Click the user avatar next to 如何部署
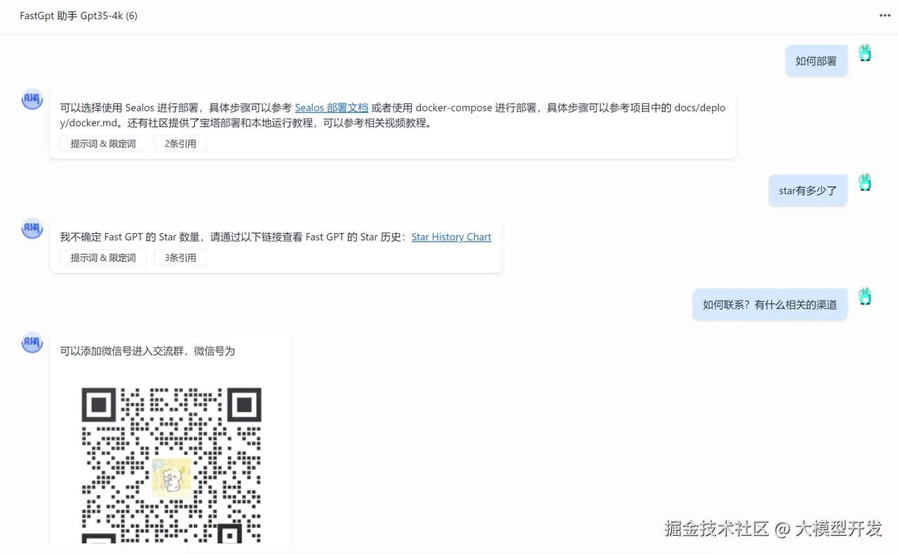 pyautogui.click(x=864, y=52)
